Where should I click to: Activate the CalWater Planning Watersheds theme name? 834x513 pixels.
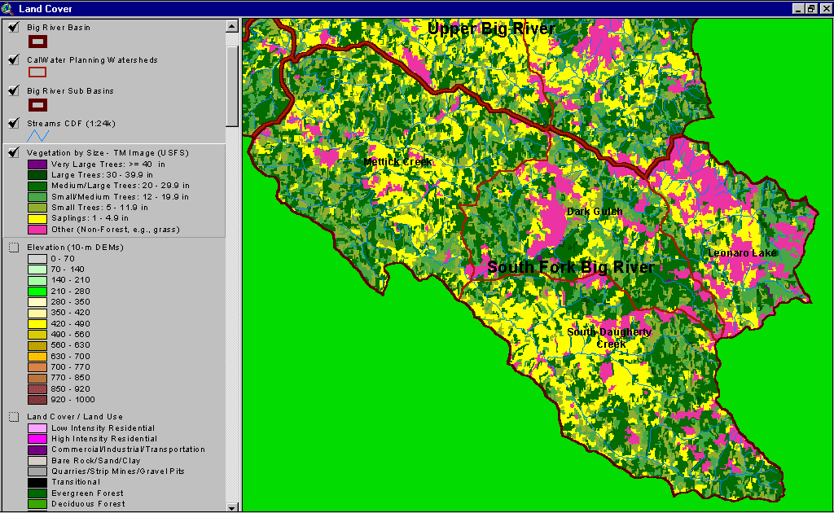[93, 60]
